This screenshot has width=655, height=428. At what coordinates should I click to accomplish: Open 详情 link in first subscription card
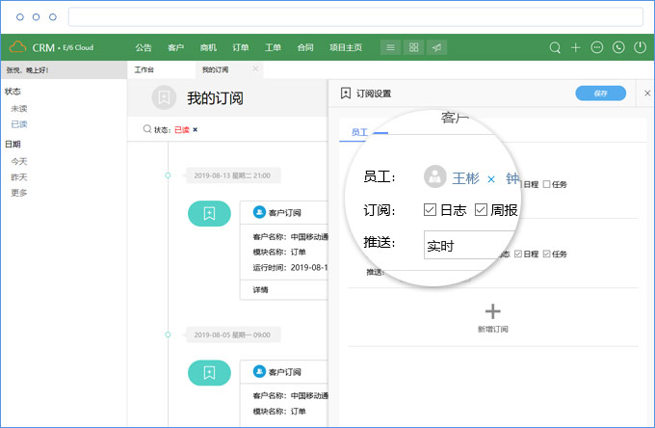pos(260,289)
